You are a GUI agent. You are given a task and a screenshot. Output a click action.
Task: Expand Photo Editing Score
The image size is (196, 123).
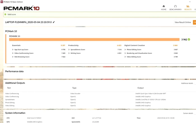point(125,49)
